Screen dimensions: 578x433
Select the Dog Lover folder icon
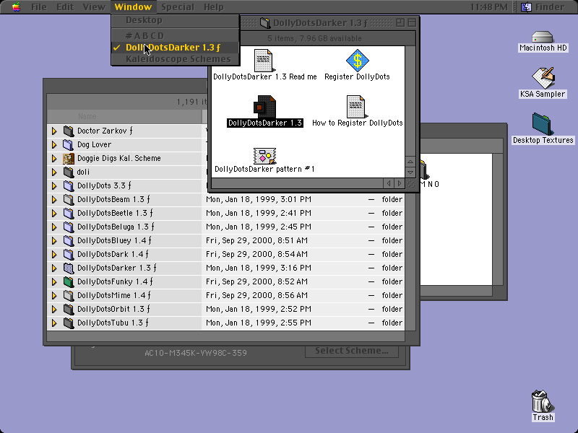69,144
